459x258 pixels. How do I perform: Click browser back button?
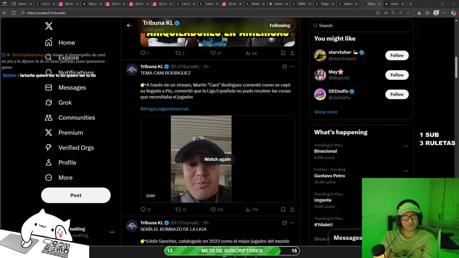[5, 13]
